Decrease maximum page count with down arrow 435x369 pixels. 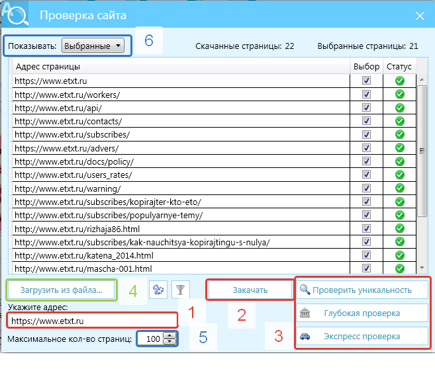pos(170,341)
